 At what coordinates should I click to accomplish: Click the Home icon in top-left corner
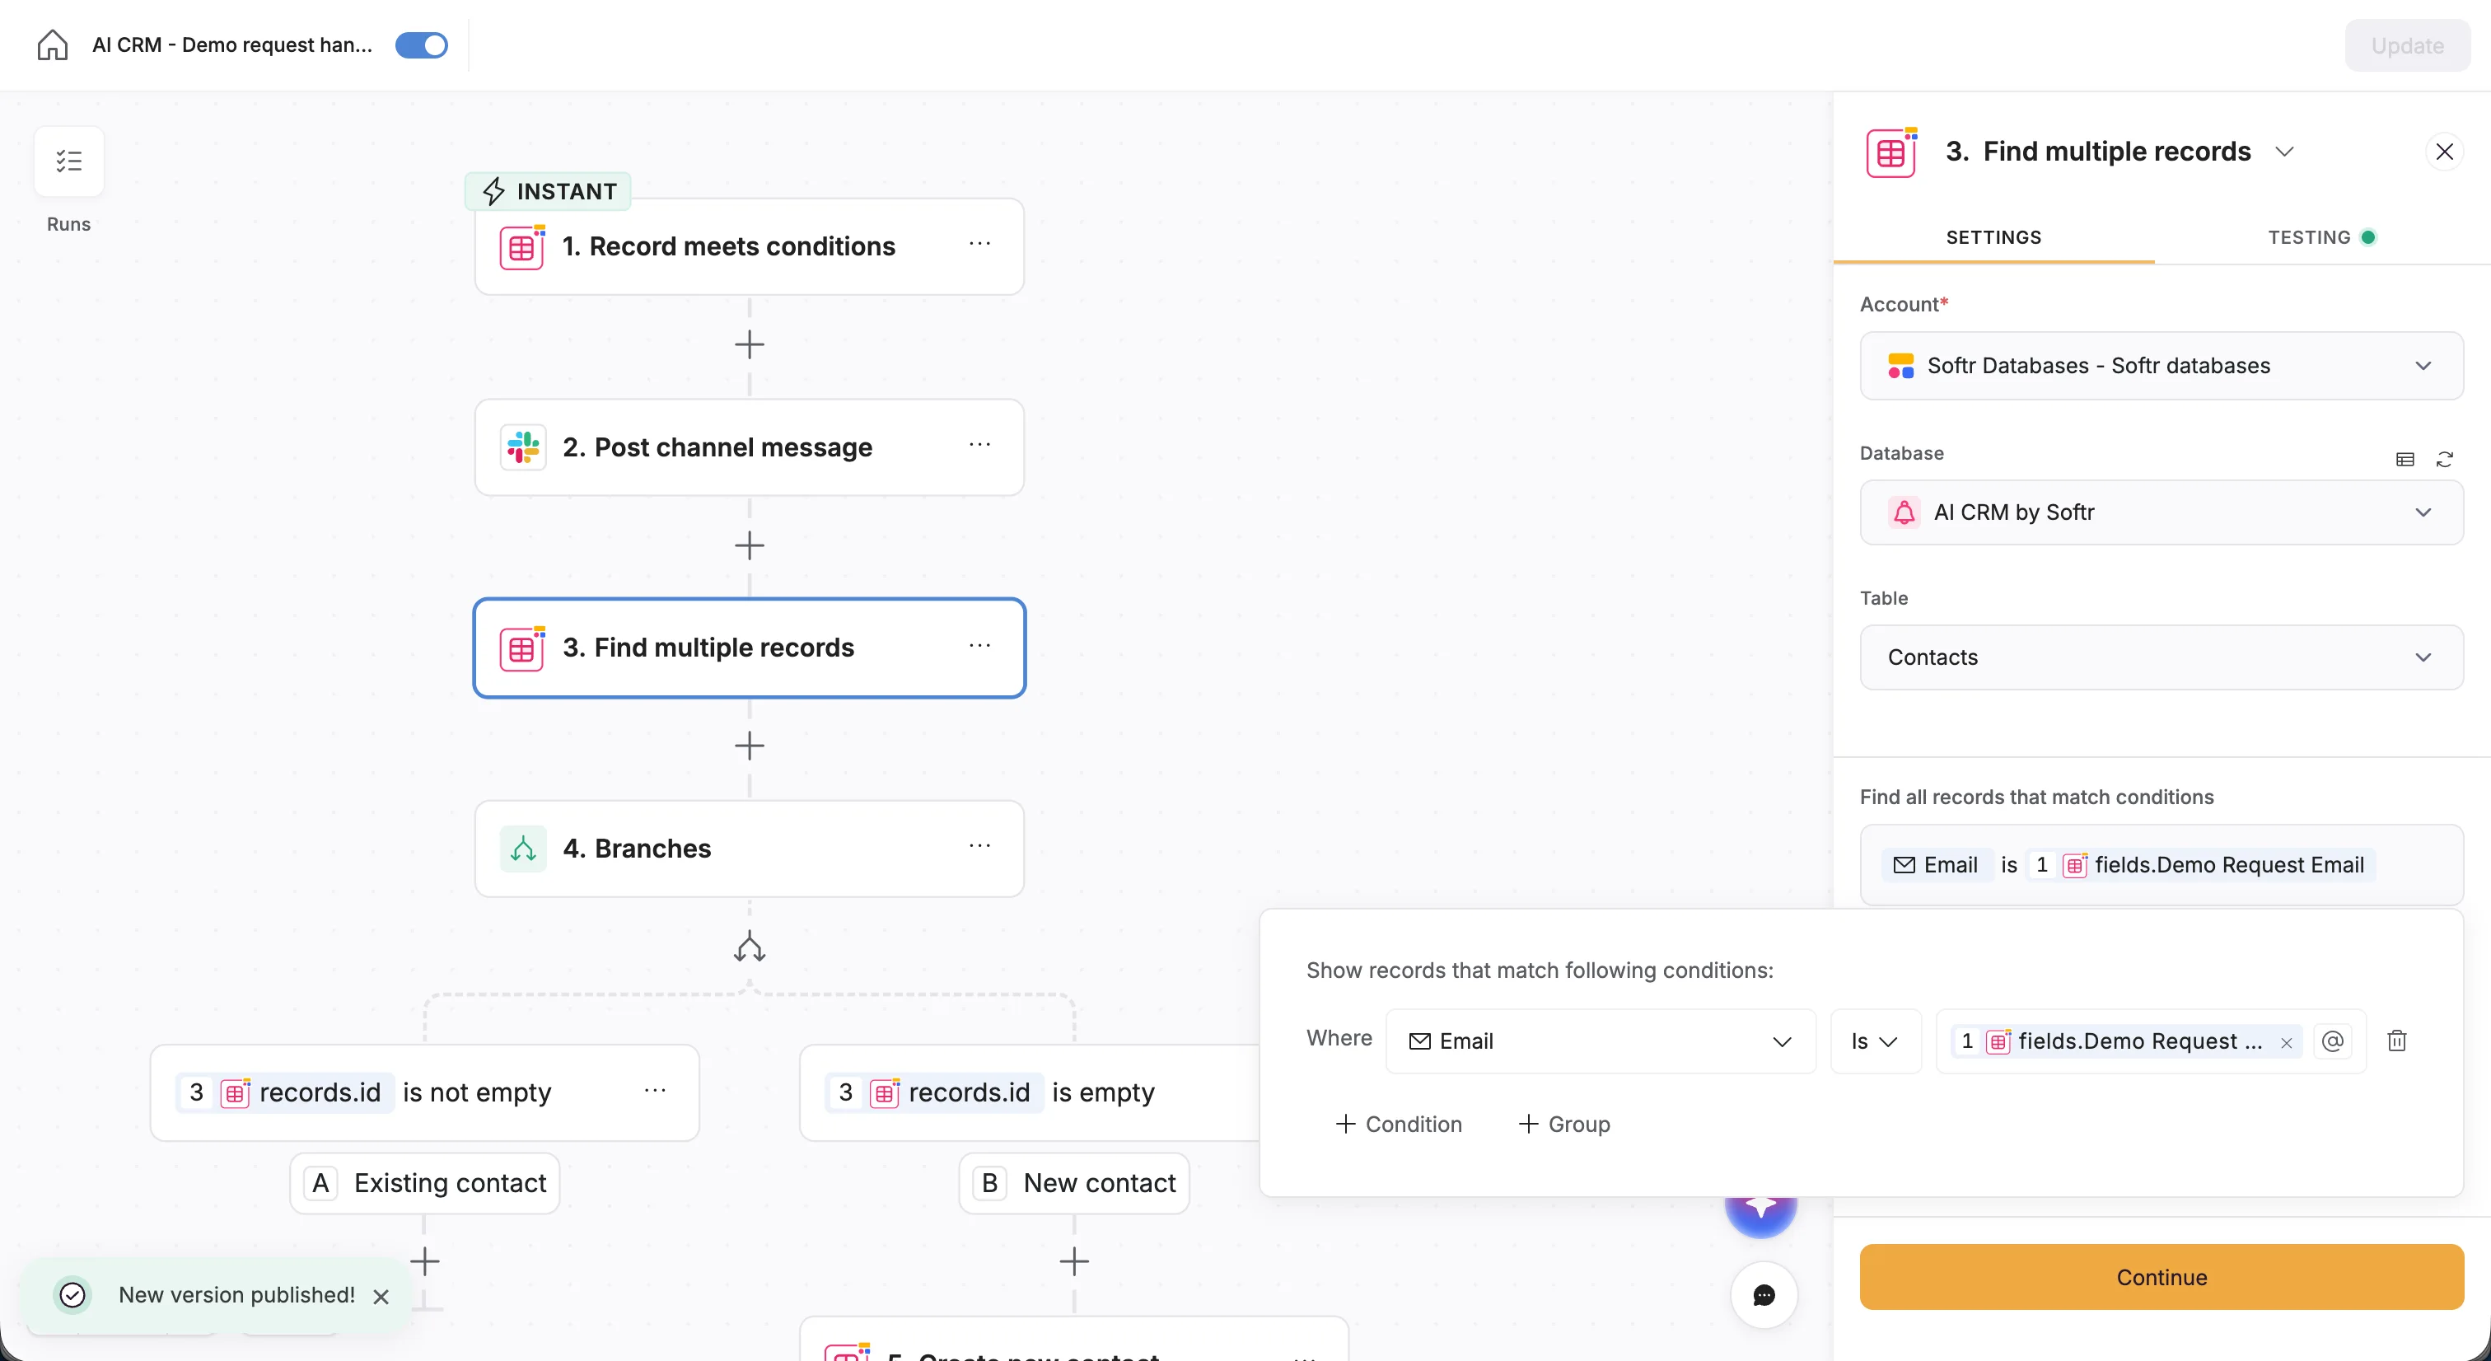(x=50, y=44)
